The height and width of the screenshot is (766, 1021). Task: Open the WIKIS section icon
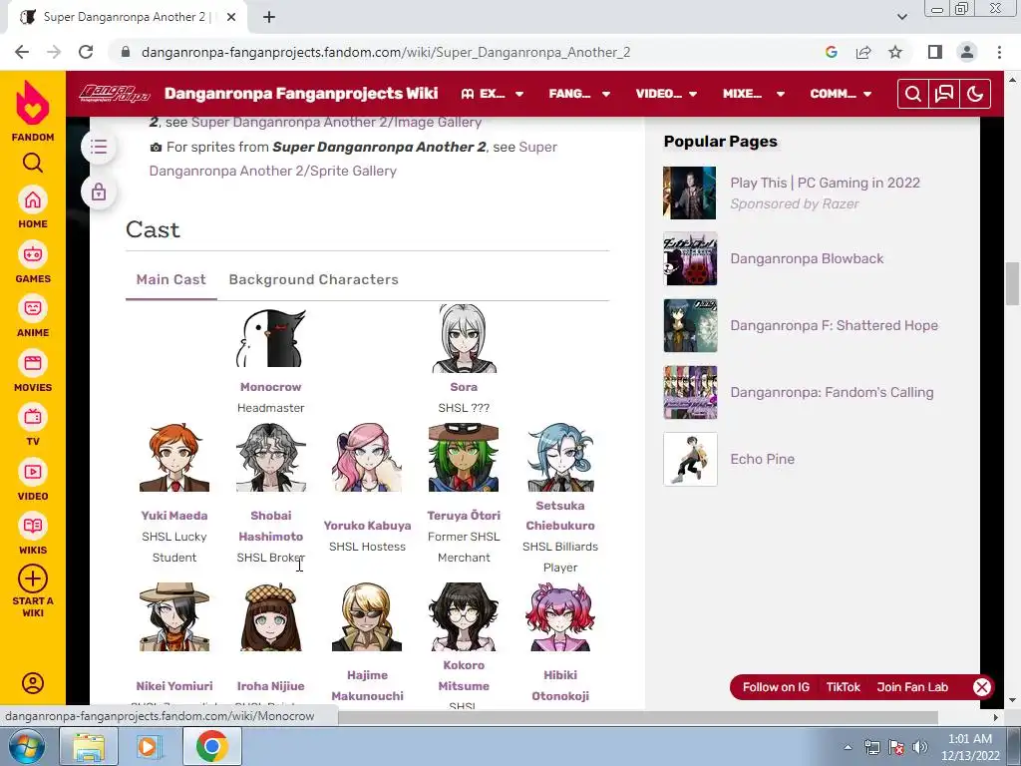pos(33,526)
